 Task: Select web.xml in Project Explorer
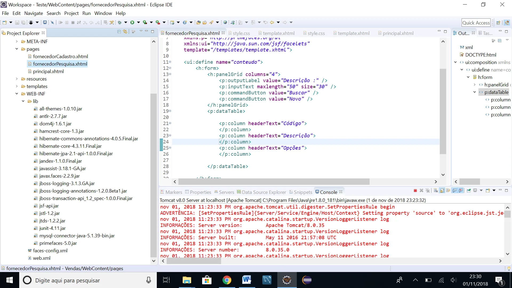[x=42, y=258]
